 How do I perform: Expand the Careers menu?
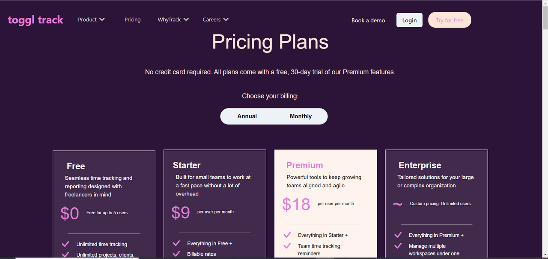(215, 20)
